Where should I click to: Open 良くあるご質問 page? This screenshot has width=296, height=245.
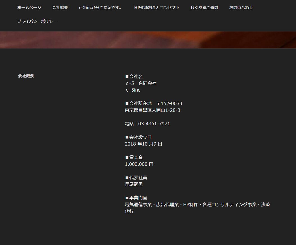coord(204,8)
